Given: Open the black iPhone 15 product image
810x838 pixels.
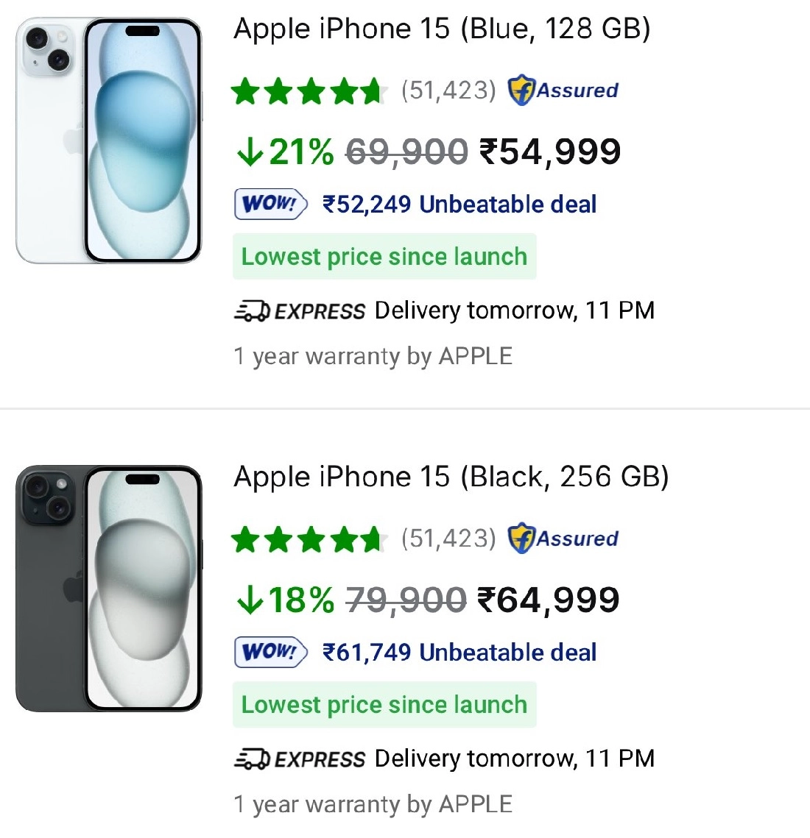Looking at the screenshot, I should [109, 589].
